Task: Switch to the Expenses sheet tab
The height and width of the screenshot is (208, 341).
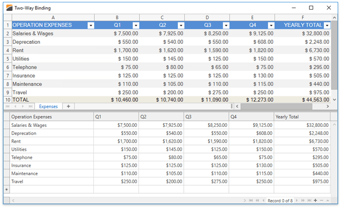Action: point(48,106)
